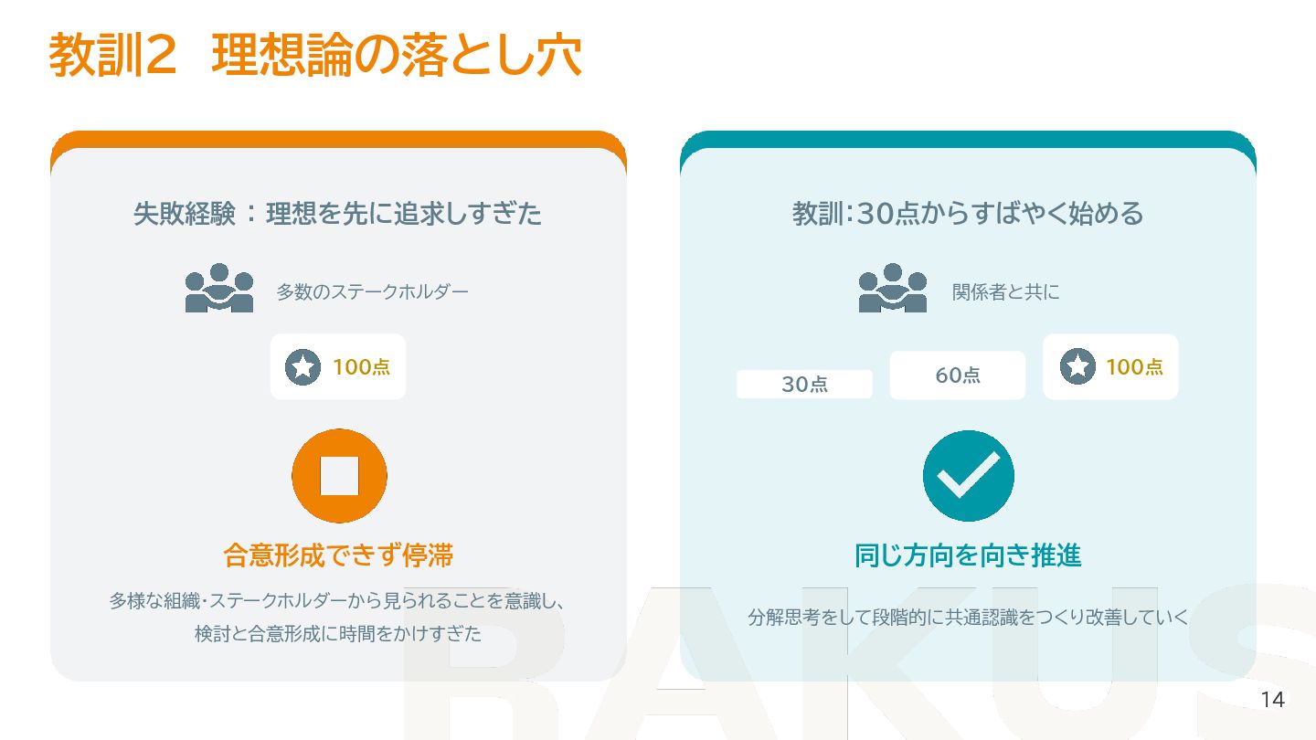Click the orange text 合意形成できず停滞
1316x740 pixels.
click(338, 555)
